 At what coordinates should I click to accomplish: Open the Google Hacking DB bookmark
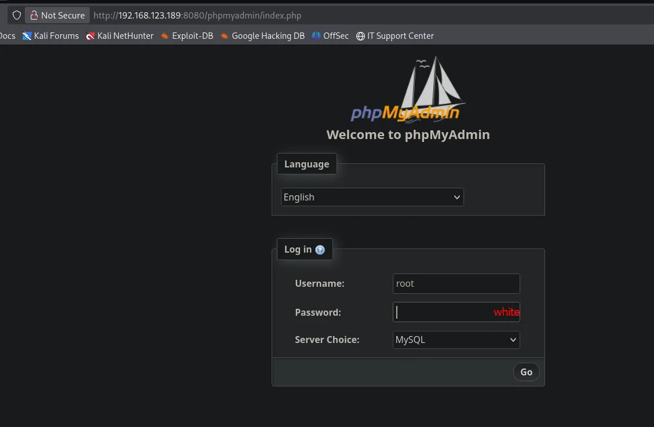pyautogui.click(x=262, y=36)
